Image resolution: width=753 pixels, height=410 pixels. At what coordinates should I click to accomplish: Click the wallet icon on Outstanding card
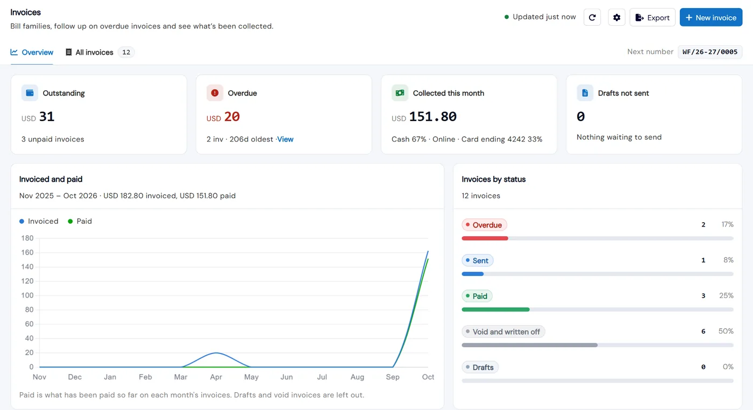(x=30, y=93)
